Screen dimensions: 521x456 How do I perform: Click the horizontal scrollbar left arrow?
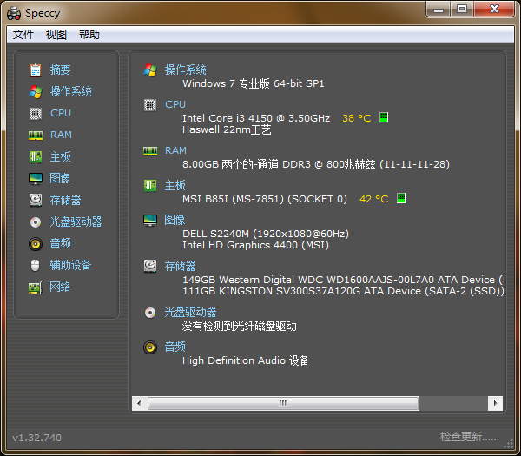point(139,403)
